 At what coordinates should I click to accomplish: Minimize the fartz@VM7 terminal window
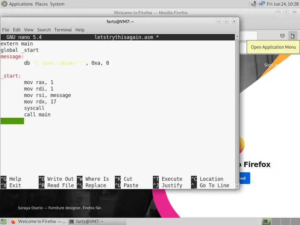218,21
